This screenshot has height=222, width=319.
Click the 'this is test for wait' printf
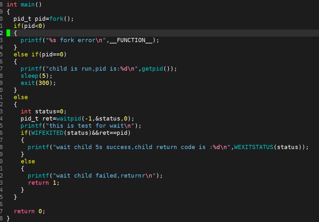point(81,126)
